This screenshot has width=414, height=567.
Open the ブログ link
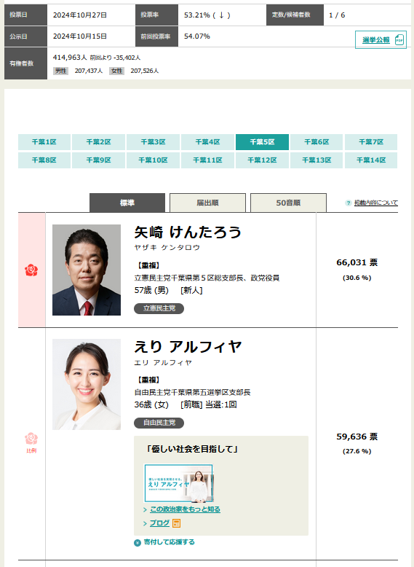[159, 523]
